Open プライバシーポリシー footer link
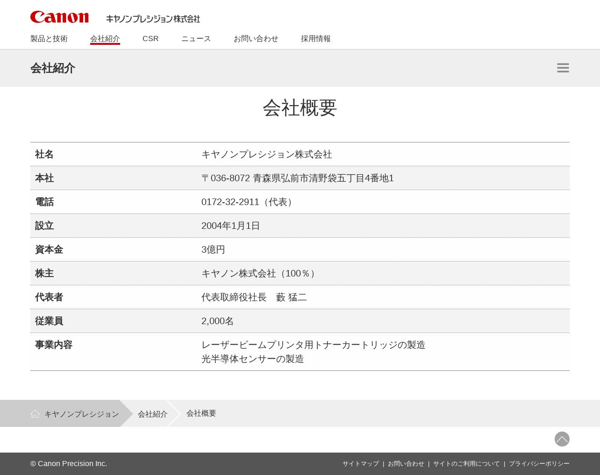Screen dimensions: 600x475 (539, 464)
